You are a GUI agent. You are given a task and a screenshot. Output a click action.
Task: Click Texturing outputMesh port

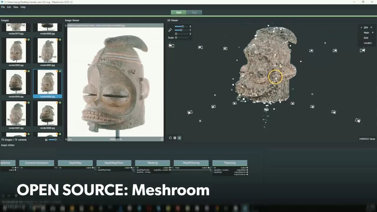247,170
